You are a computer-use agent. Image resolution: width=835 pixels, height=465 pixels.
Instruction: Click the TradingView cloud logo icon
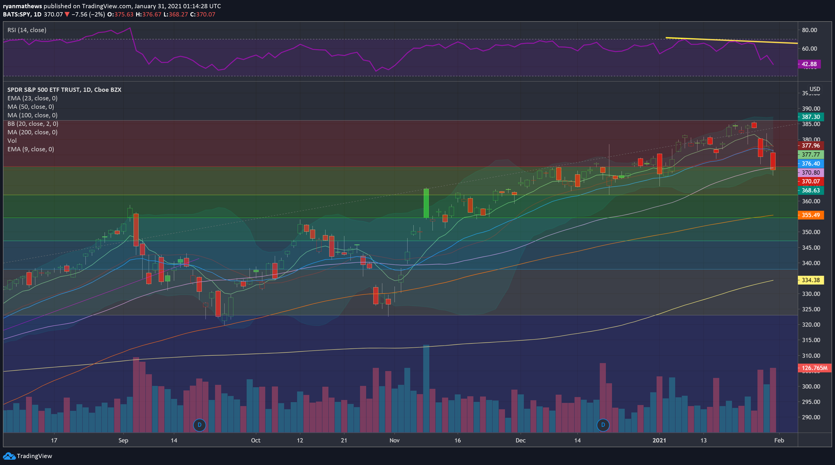9,456
